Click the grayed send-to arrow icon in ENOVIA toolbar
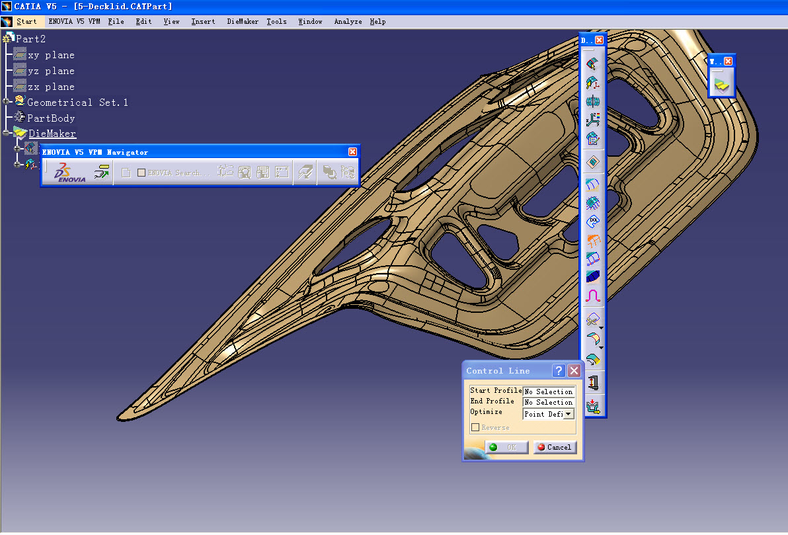 click(x=305, y=173)
